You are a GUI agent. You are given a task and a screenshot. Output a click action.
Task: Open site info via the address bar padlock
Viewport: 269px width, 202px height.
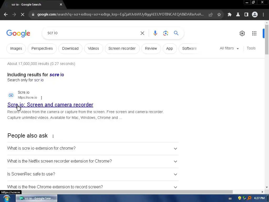[x=33, y=15]
